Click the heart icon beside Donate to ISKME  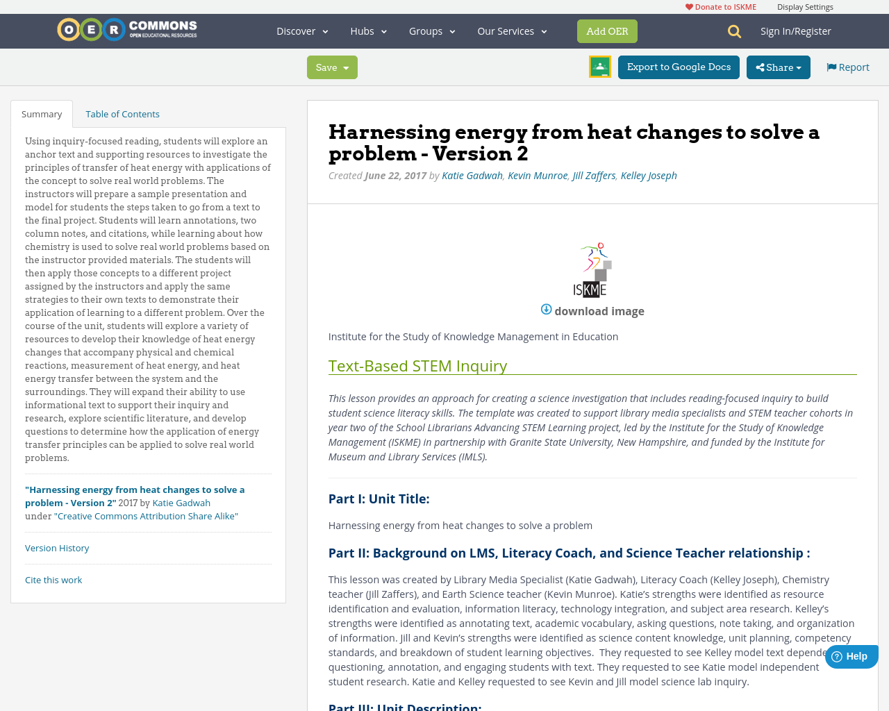(688, 6)
